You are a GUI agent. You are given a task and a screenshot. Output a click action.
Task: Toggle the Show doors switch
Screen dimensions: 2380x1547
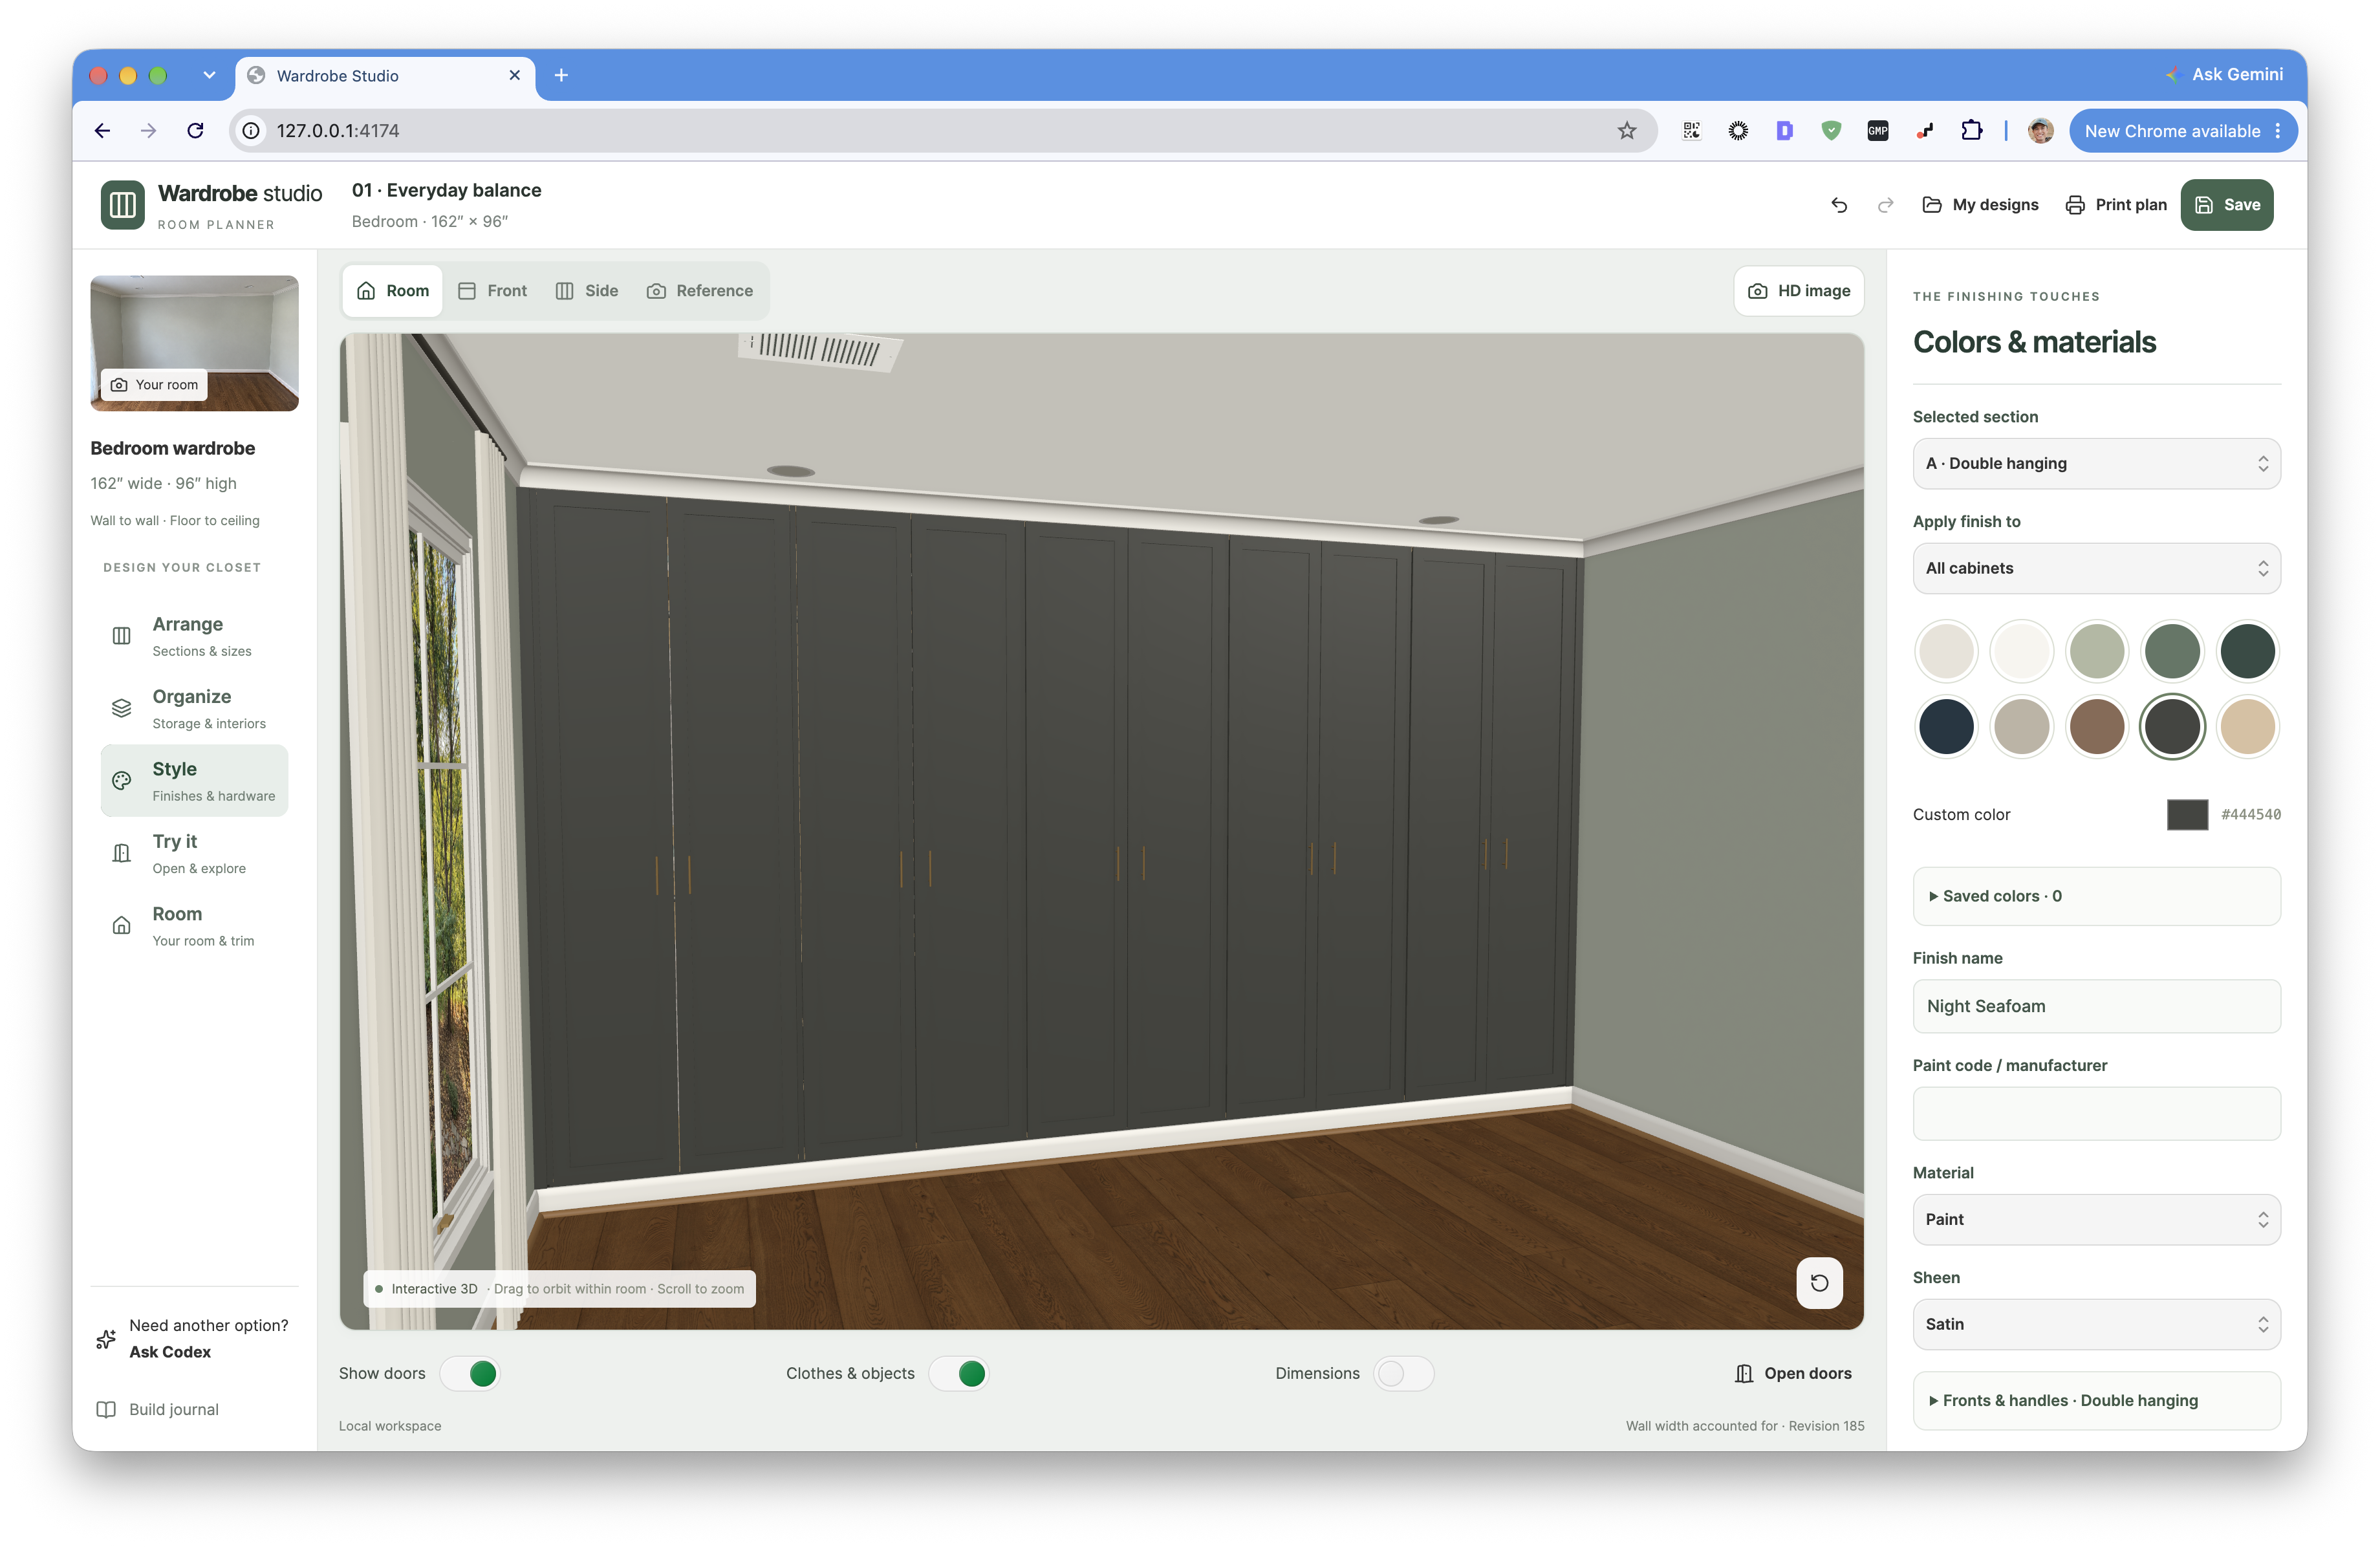point(471,1374)
